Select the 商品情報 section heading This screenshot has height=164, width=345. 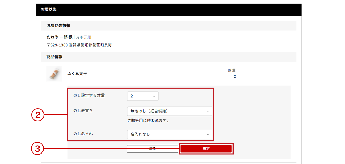54,57
